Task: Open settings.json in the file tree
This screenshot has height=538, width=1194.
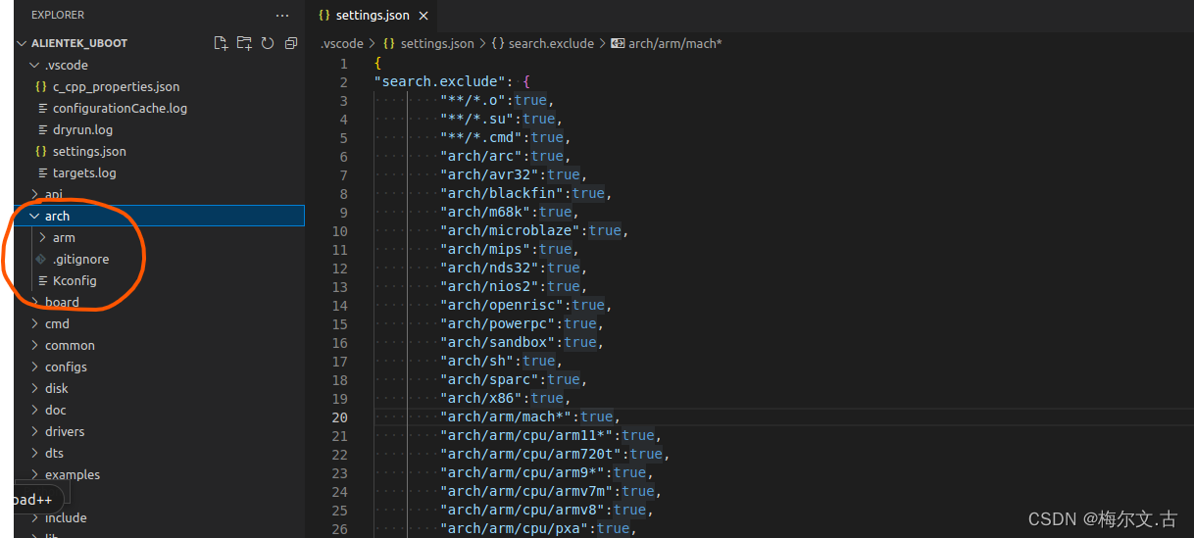Action: coord(89,151)
